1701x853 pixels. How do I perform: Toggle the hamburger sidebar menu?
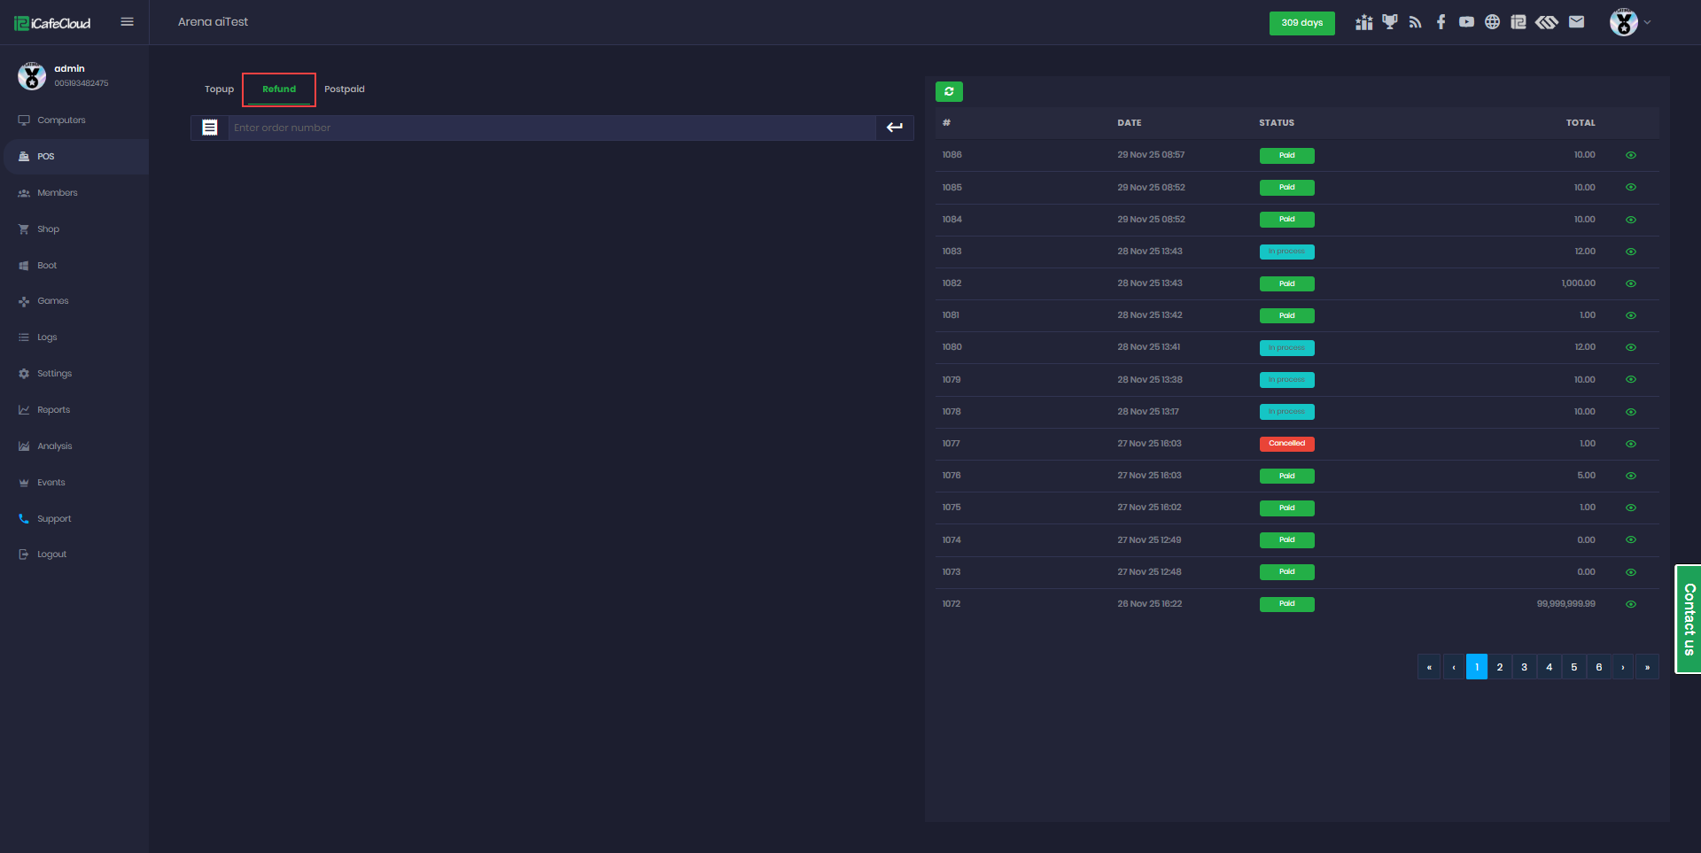pos(127,22)
